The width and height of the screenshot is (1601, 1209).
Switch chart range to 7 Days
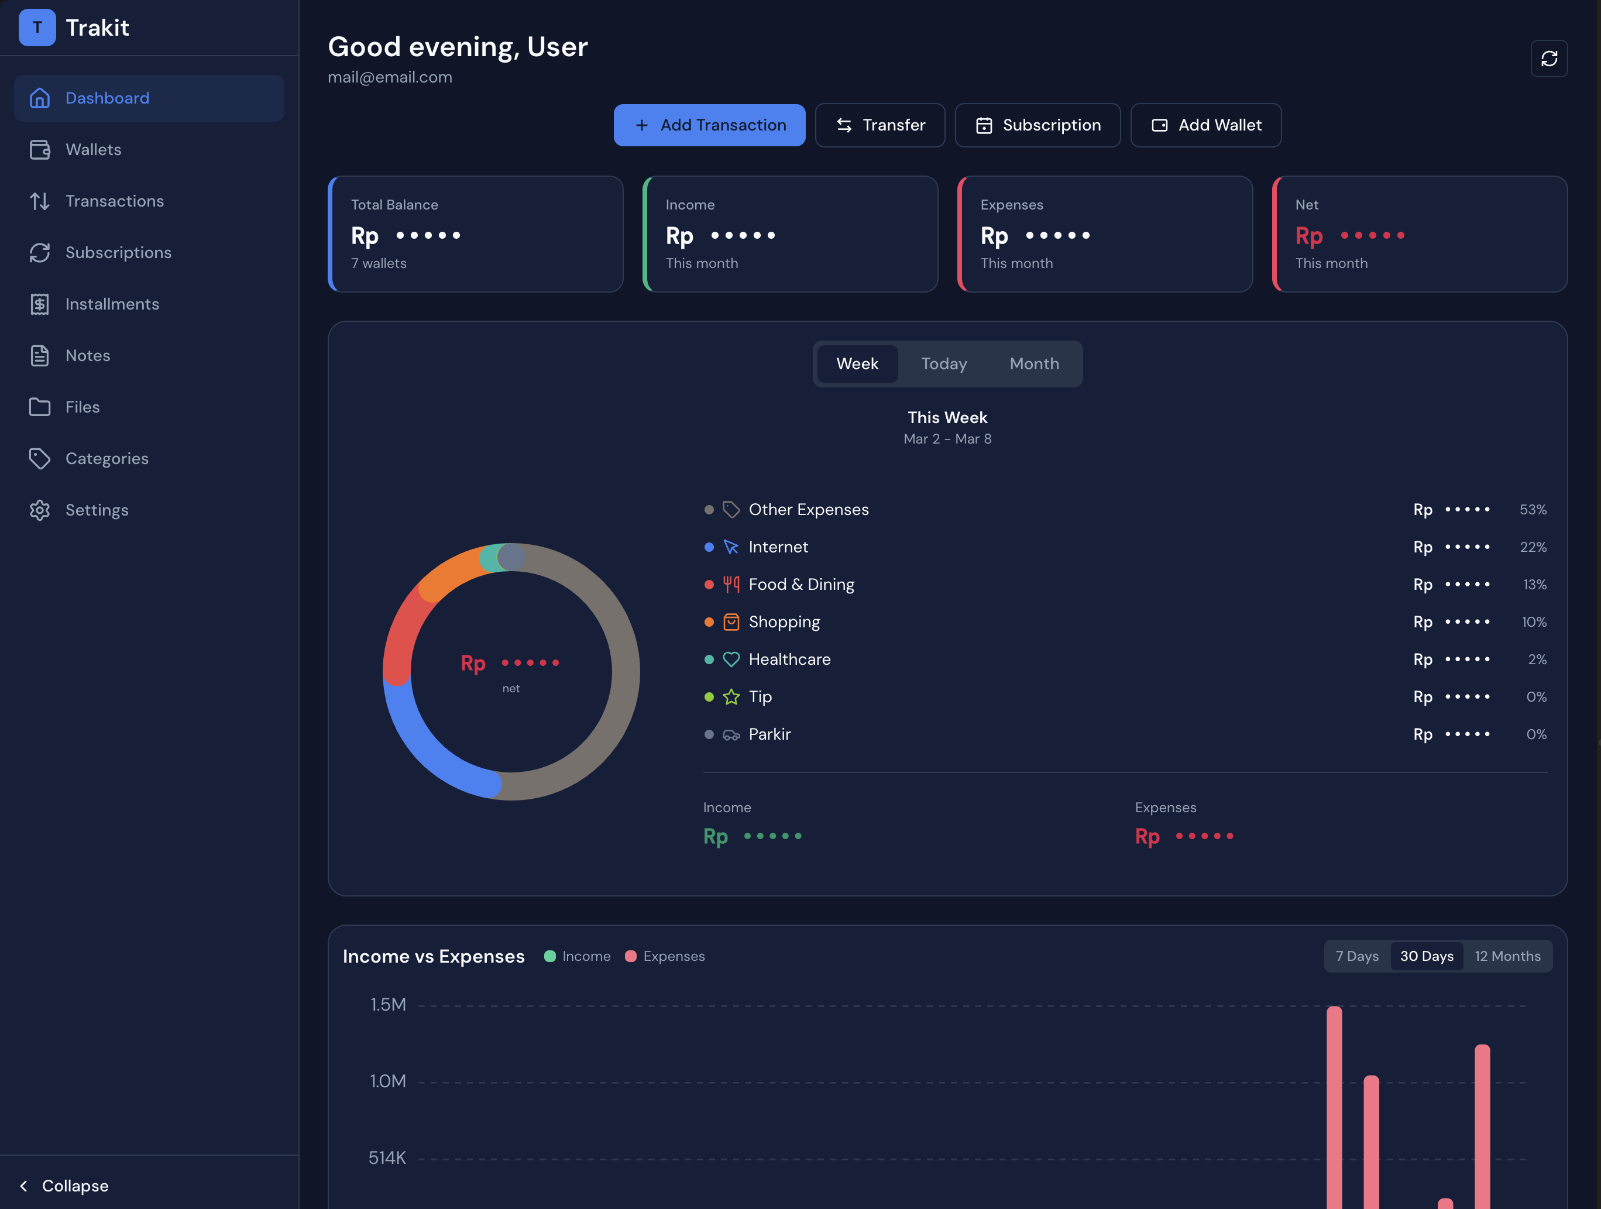click(x=1356, y=956)
